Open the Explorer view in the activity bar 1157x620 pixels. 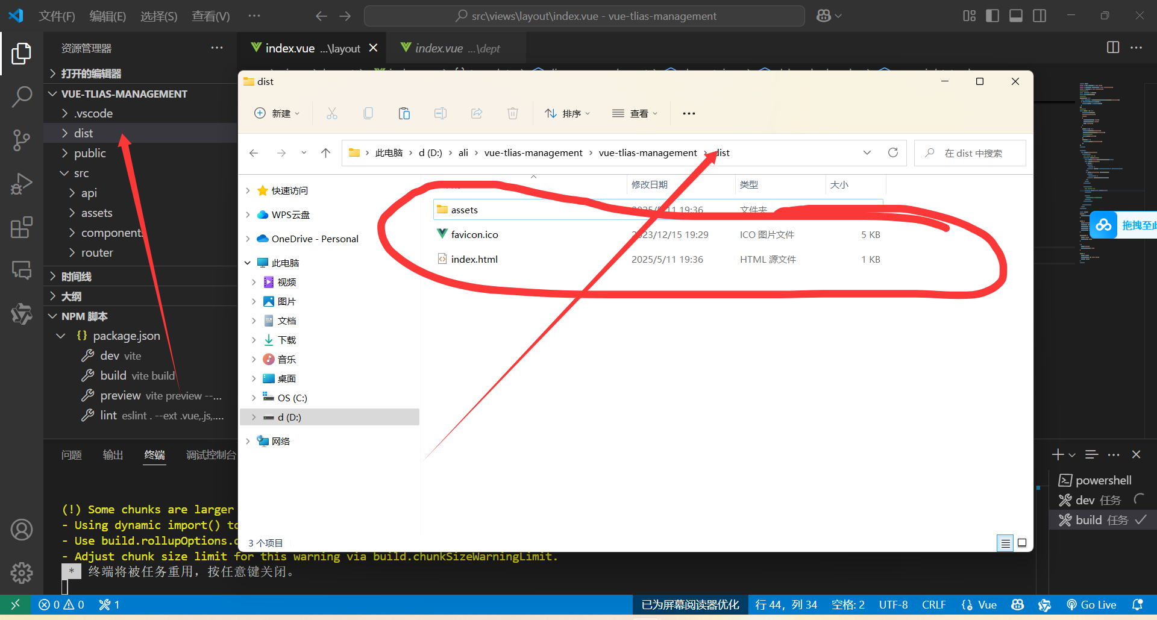tap(22, 54)
